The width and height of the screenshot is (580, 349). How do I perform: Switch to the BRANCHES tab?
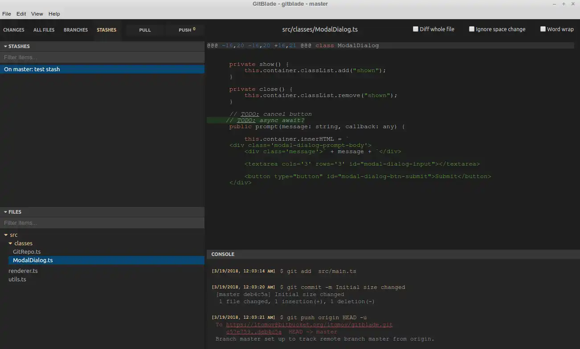(76, 30)
